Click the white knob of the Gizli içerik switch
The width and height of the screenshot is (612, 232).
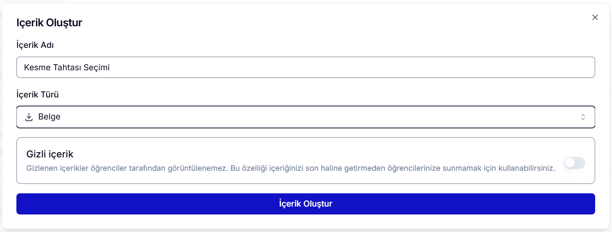pyautogui.click(x=570, y=163)
